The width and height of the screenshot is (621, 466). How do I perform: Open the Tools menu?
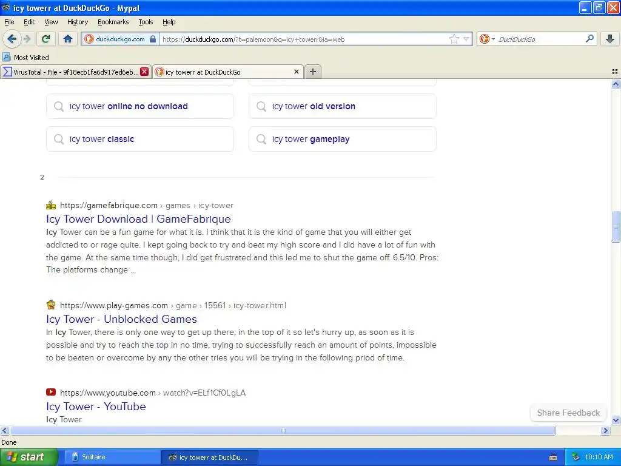tap(146, 22)
